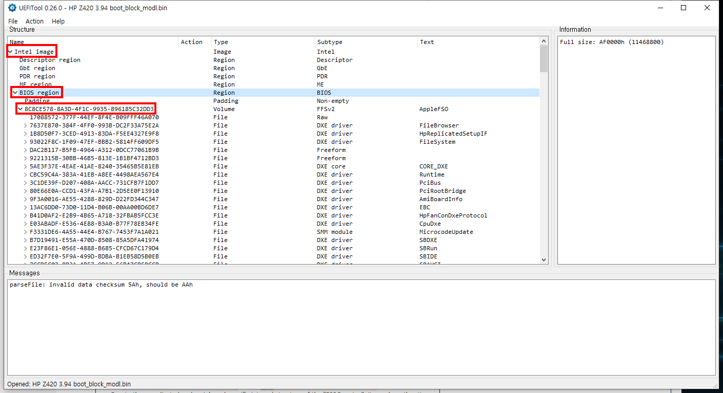Expand file B41D0AF2-E2B9-4B65-A718-32FBAB5FCC3E
Viewport: 723px width, 393px height.
click(26, 215)
